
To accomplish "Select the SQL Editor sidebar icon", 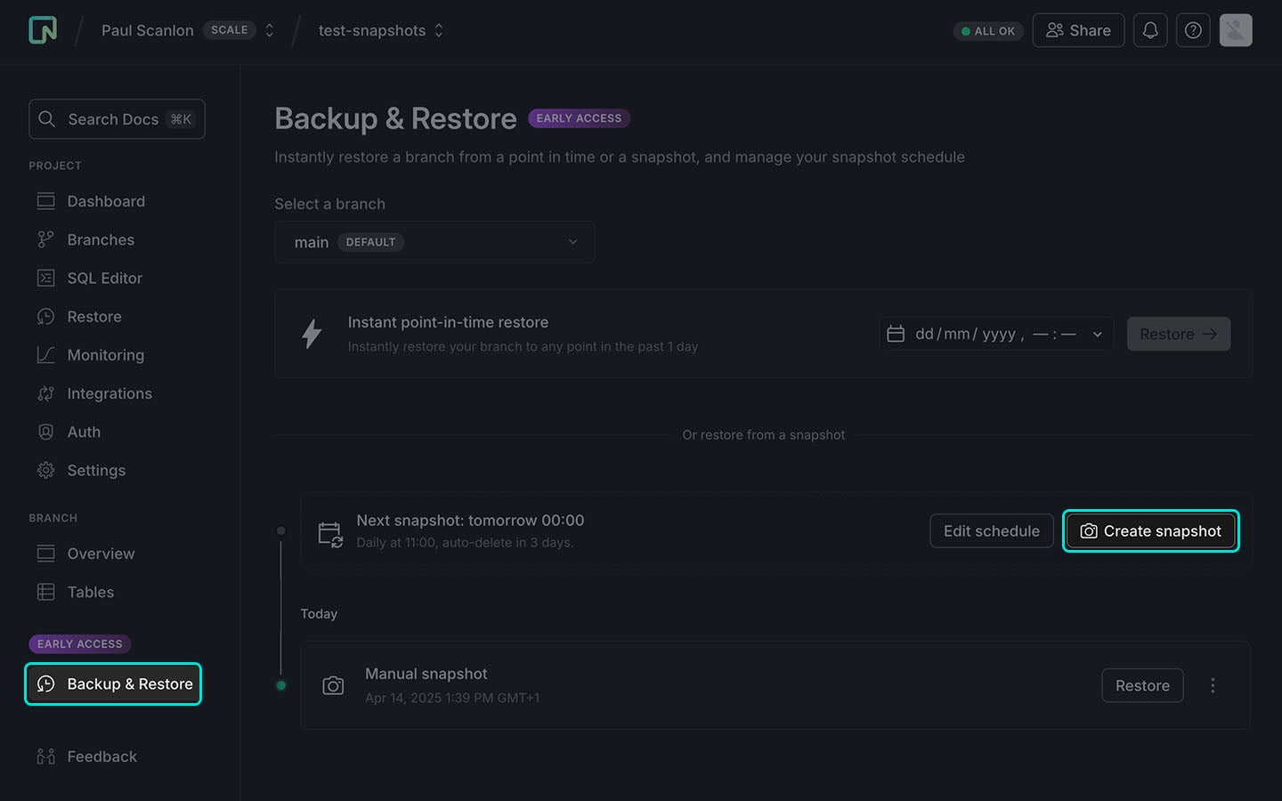I will pos(46,278).
